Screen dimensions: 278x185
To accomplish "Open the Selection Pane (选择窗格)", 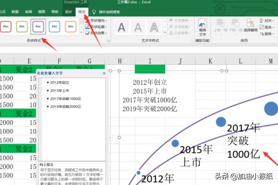I will pos(251,26).
